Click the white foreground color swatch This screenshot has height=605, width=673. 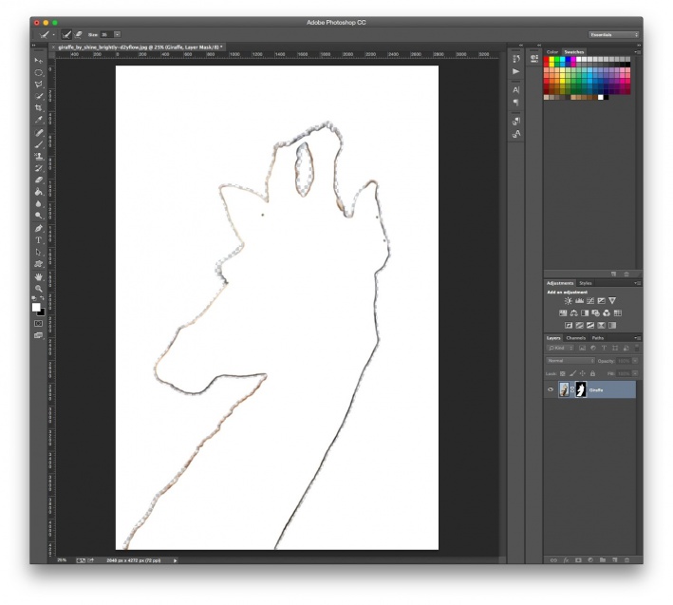click(x=36, y=307)
